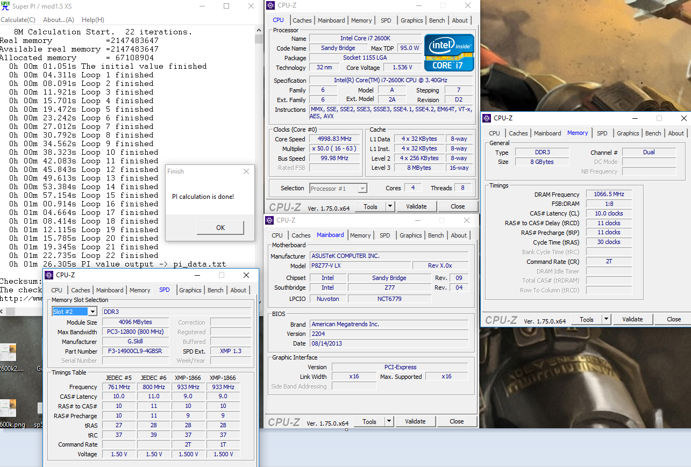
Task: Click the Core Speed 4998.83 MHz field
Action: click(x=336, y=139)
